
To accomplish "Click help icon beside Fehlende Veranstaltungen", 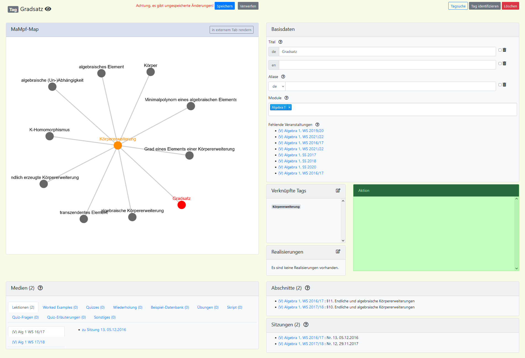I will [317, 125].
